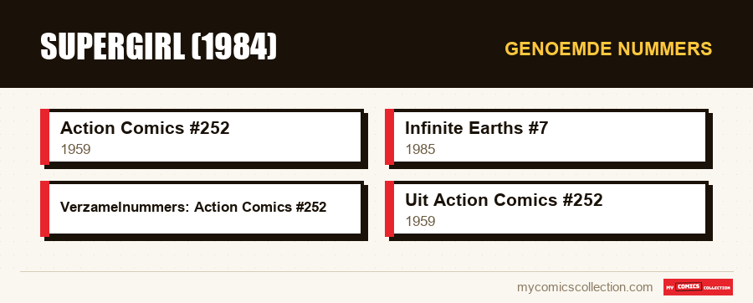This screenshot has width=753, height=303.
Task: Click the red accent bar on Verzamelnummers card
Action: click(44, 209)
